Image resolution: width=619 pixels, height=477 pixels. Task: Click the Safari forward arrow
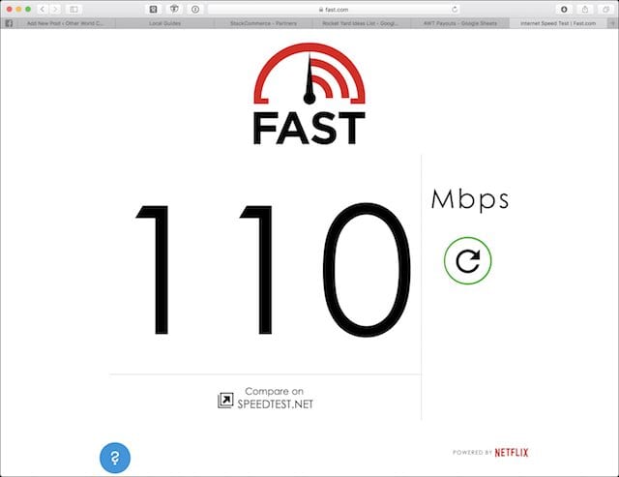tap(55, 9)
